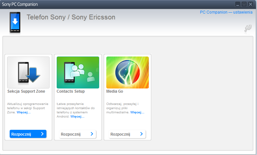Click the Sekcja Support Zone title

[x=26, y=91]
